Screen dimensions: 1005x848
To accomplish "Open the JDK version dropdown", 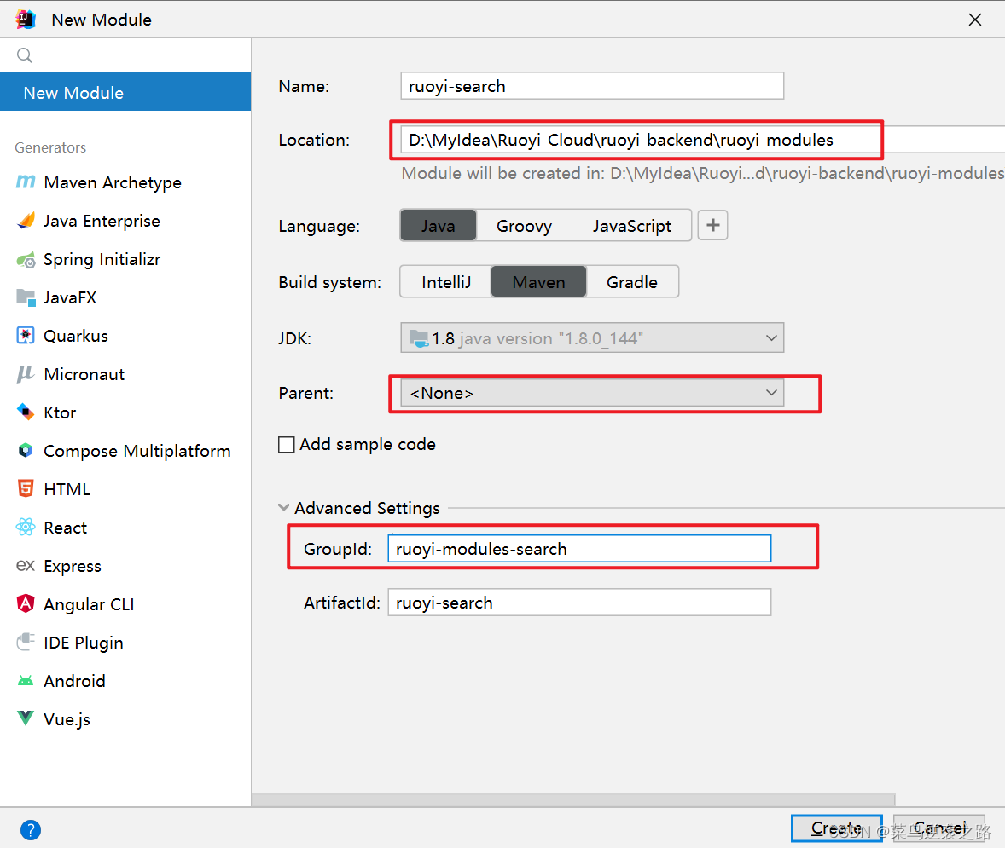I will 592,338.
